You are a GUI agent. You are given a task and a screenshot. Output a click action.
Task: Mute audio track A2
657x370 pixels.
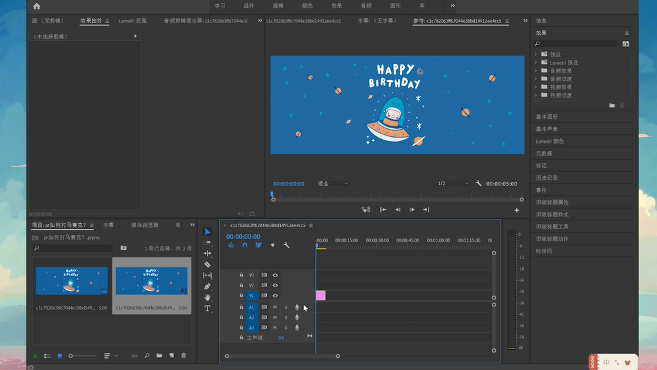tap(275, 317)
